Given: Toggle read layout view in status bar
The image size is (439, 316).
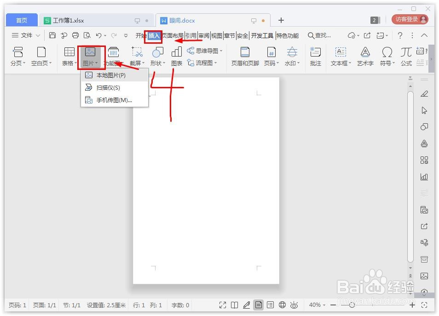Looking at the screenshot, I should [235, 305].
